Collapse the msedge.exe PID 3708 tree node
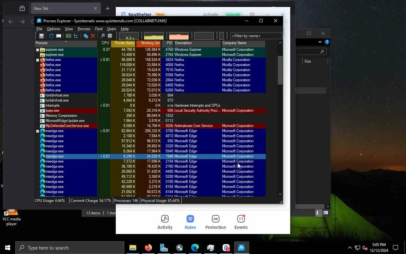This screenshot has width=406, height=254. (x=37, y=131)
